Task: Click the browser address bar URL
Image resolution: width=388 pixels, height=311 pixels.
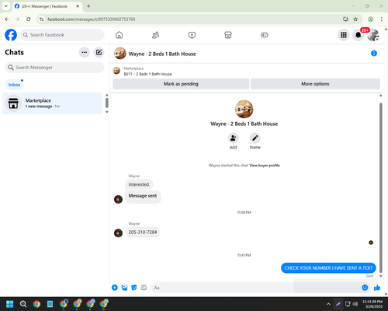Action: click(x=91, y=19)
